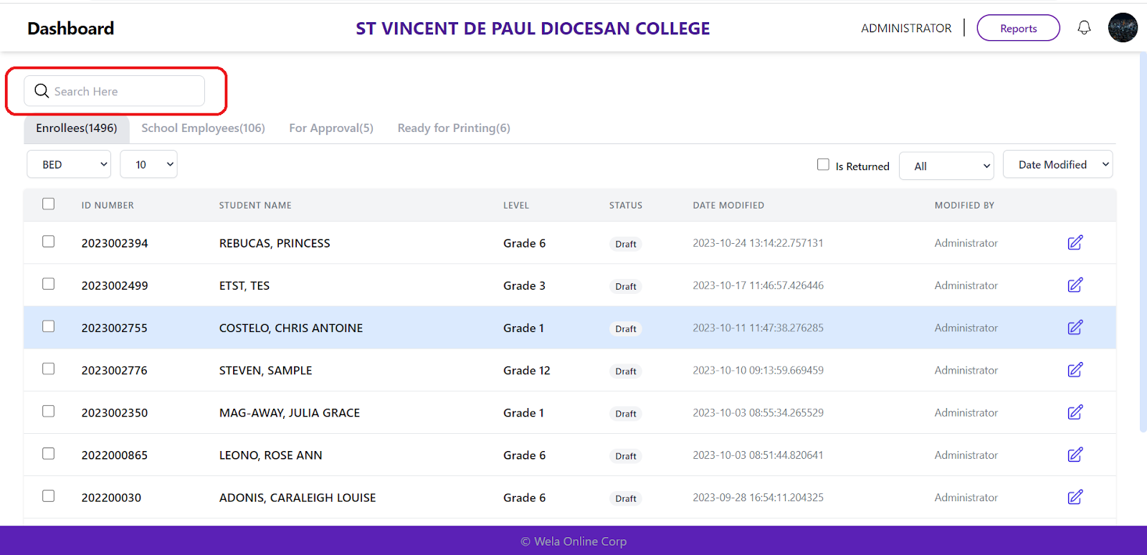Image resolution: width=1147 pixels, height=555 pixels.
Task: Open the rows-per-page dropdown showing 10
Action: 148,164
